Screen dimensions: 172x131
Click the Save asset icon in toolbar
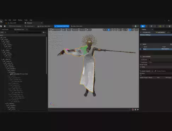tap(1, 26)
